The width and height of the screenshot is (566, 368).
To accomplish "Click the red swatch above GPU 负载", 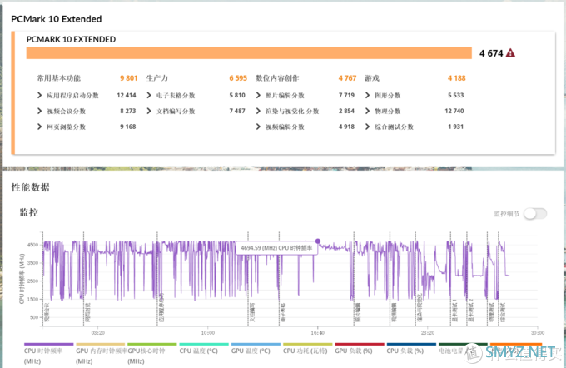I will (360, 344).
